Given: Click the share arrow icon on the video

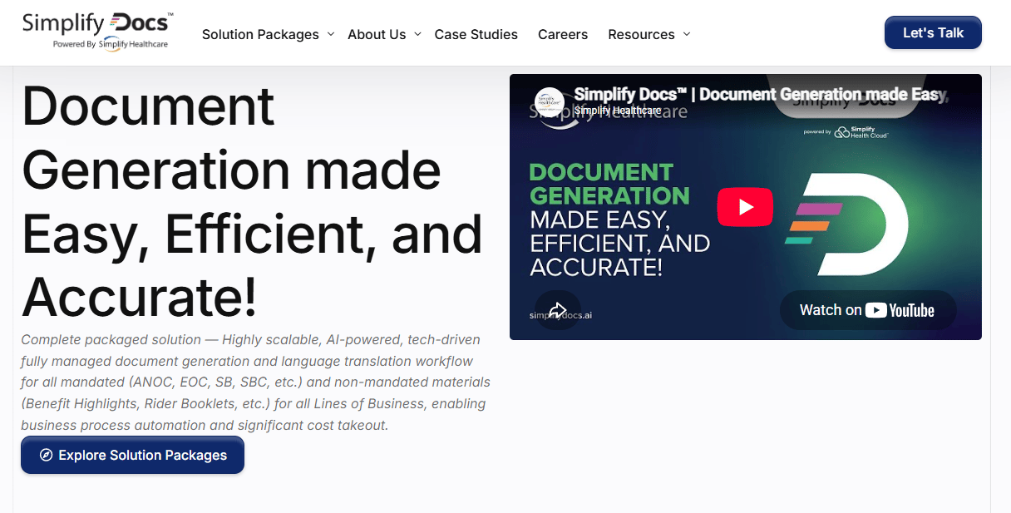Looking at the screenshot, I should (x=558, y=310).
